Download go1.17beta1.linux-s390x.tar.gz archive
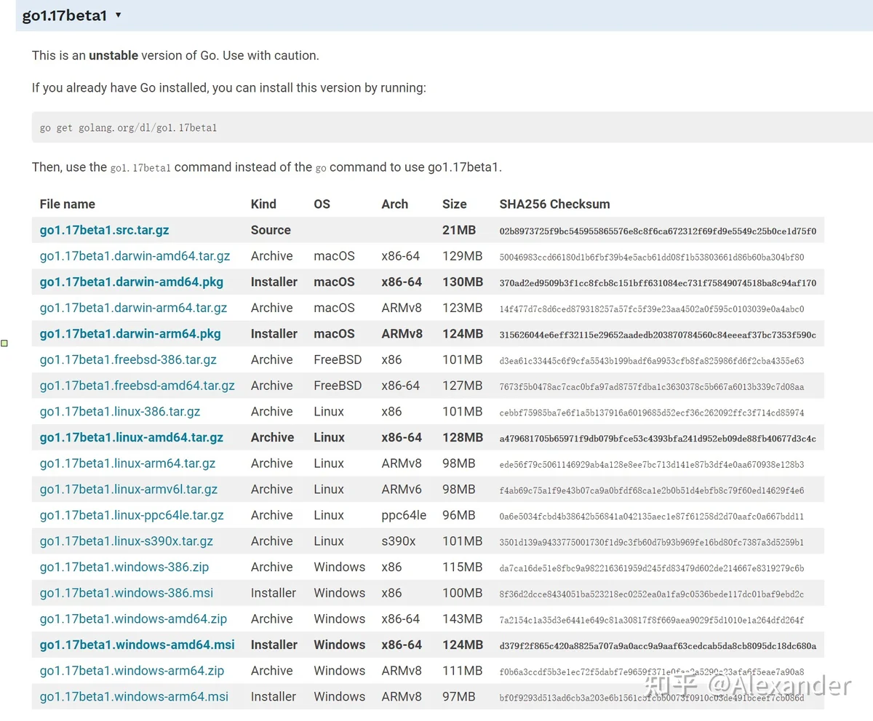873x721 pixels. [126, 541]
